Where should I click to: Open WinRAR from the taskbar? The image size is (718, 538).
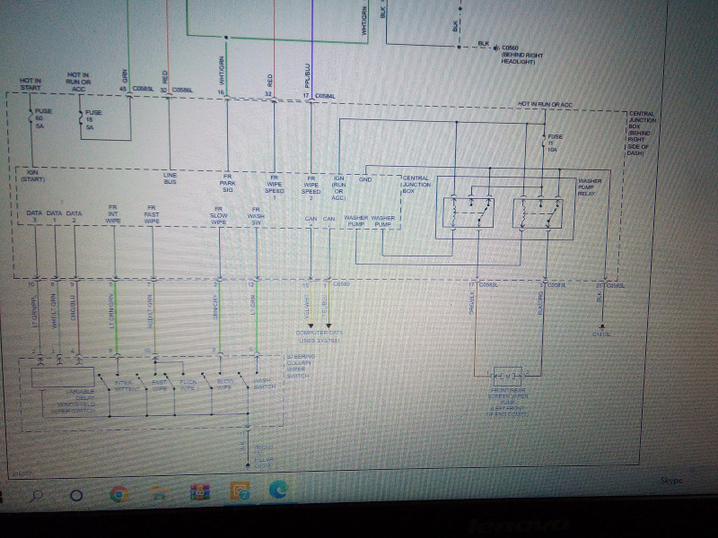click(199, 492)
